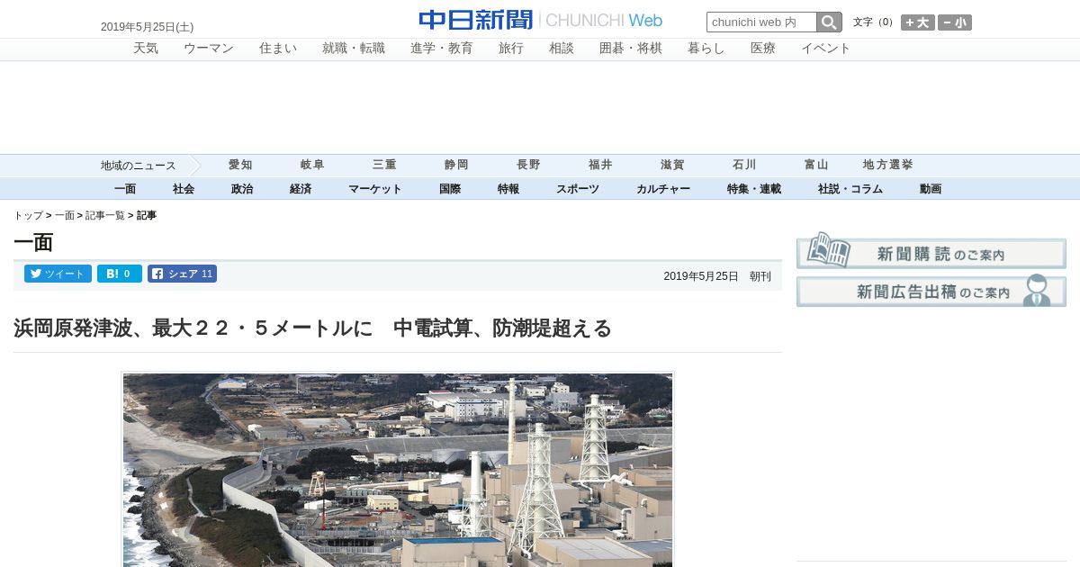Select 福井 regional news
The image size is (1080, 567).
pos(600,165)
